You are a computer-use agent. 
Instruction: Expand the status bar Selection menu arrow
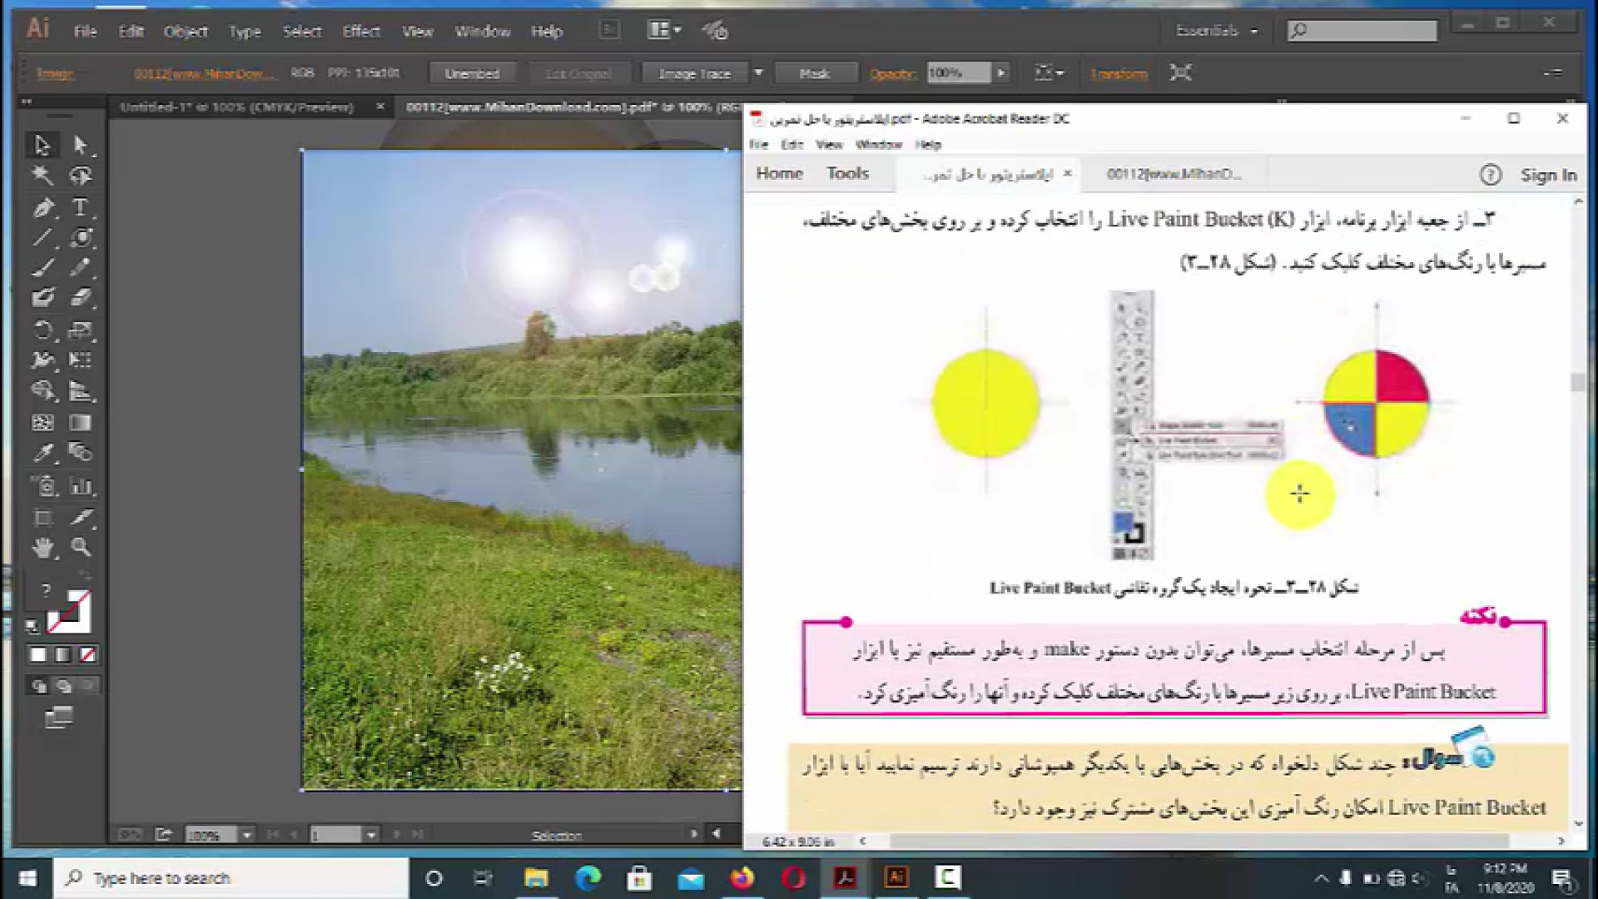pyautogui.click(x=693, y=833)
